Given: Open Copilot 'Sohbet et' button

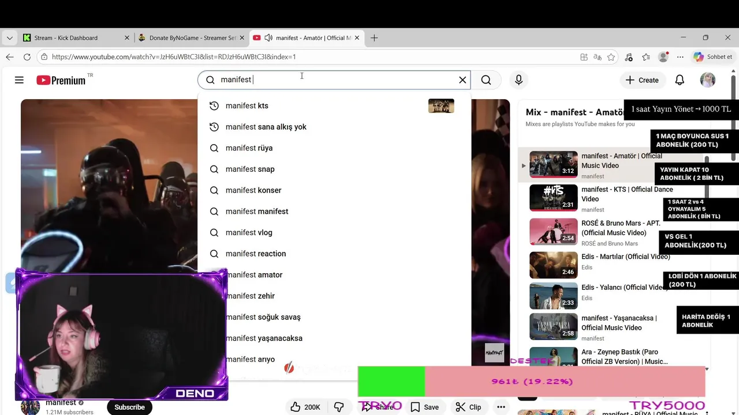Looking at the screenshot, I should 713,57.
